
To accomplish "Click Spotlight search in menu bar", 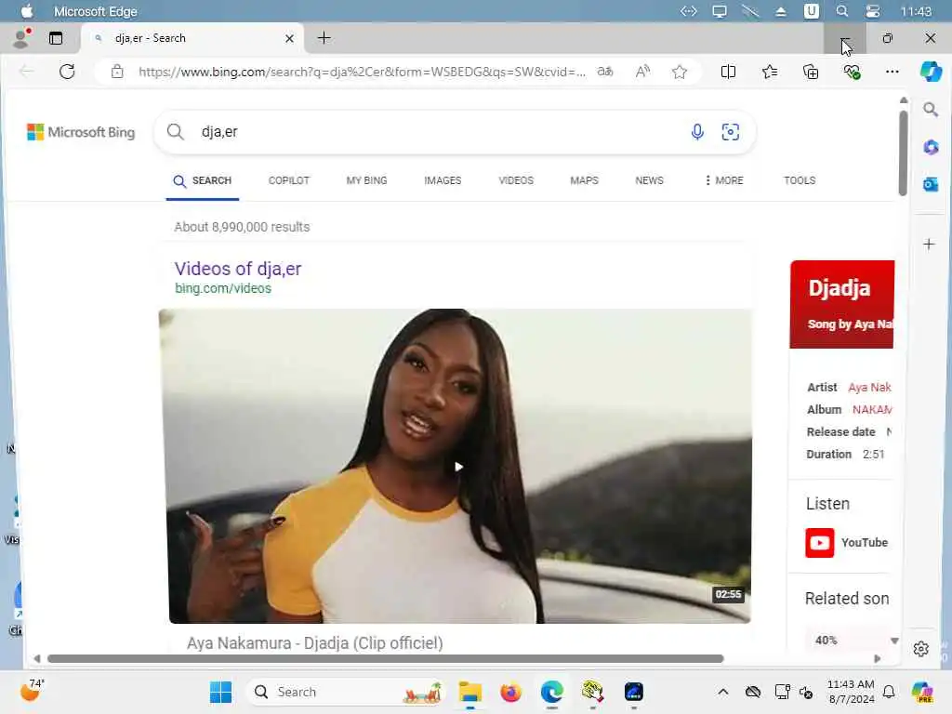I will tap(842, 11).
